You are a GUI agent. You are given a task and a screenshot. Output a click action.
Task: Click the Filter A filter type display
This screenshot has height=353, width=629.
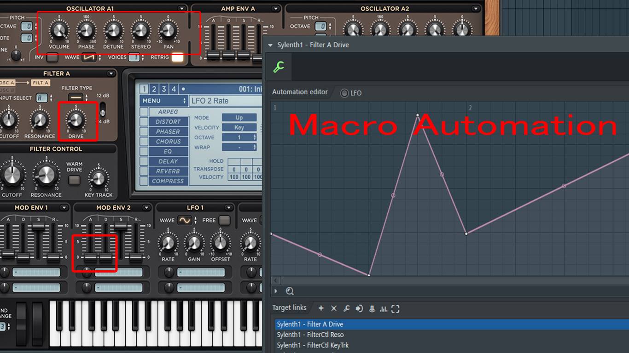[76, 97]
